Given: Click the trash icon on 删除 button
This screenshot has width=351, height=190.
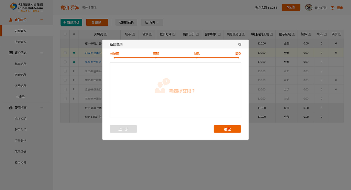Looking at the screenshot, I should tap(93, 22).
